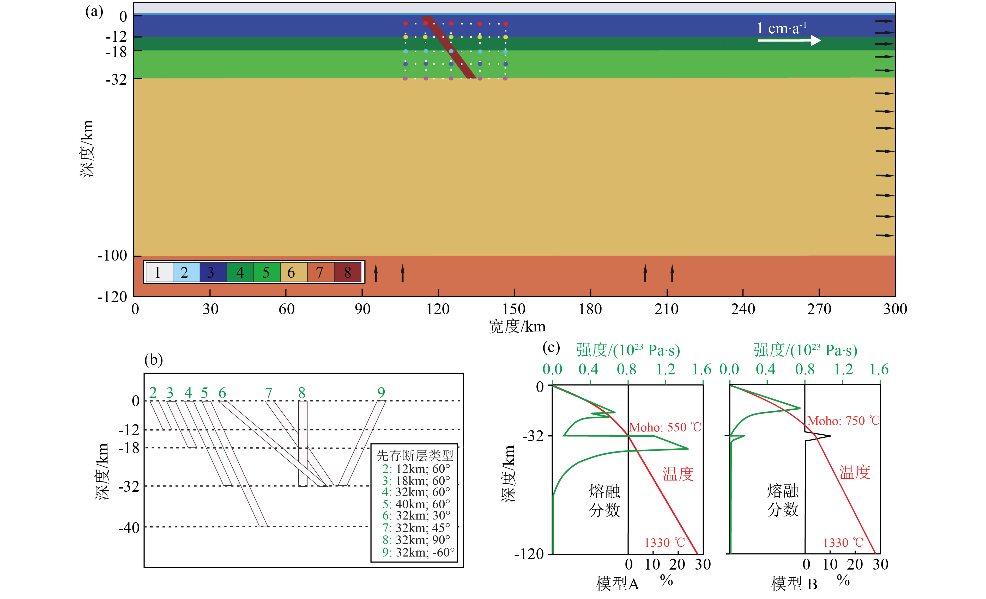Select the maroon legend swatch 8
The width and height of the screenshot is (986, 599).
click(348, 272)
